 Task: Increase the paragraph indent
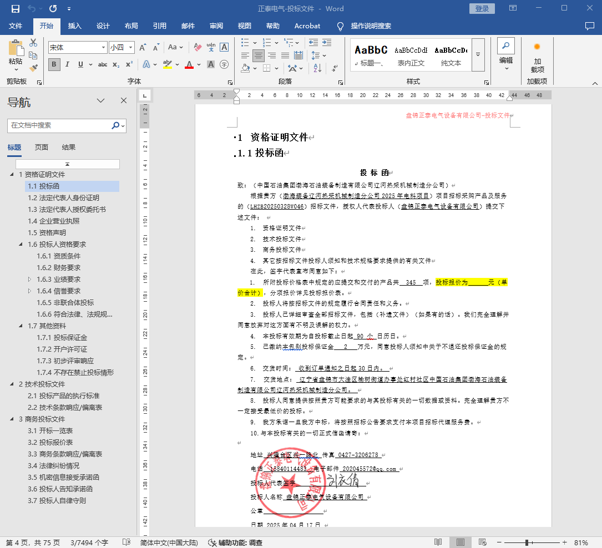coord(327,43)
